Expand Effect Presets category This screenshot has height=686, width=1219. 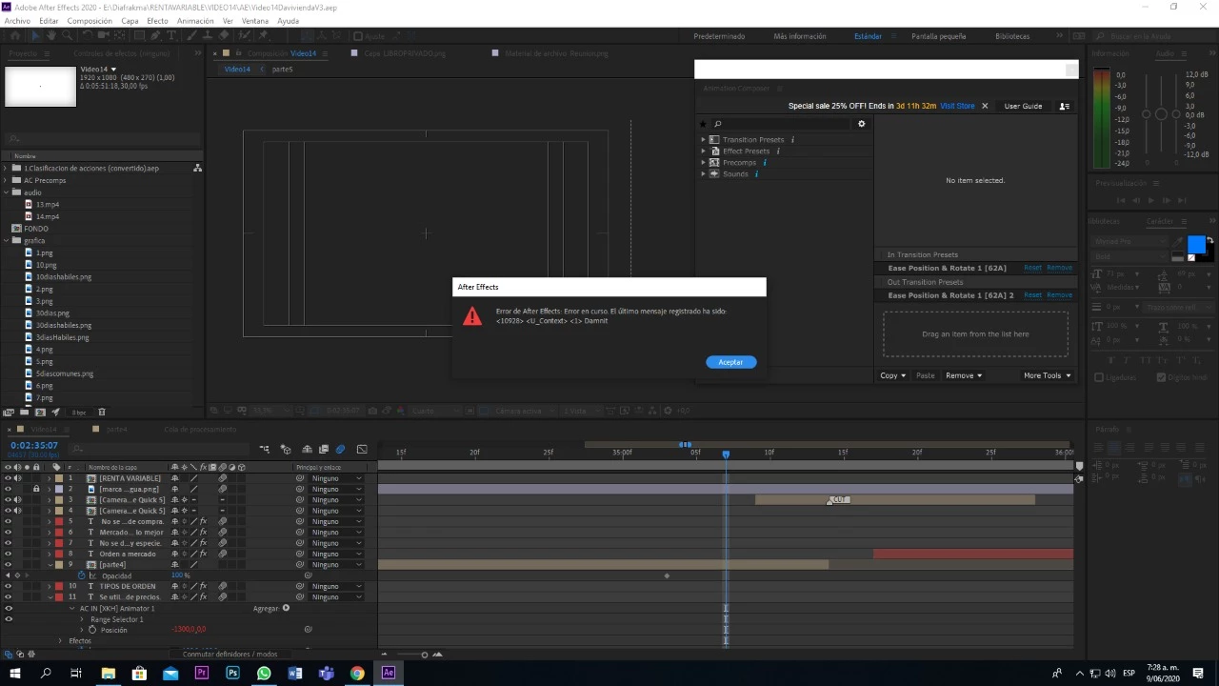(704, 151)
